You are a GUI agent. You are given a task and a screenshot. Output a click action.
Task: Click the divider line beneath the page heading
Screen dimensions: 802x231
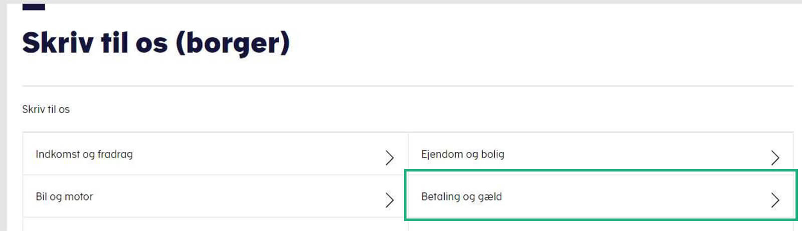408,86
